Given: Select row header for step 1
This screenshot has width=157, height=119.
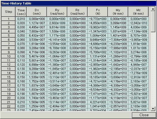Looking at the screenshot, I should pos(8,19).
